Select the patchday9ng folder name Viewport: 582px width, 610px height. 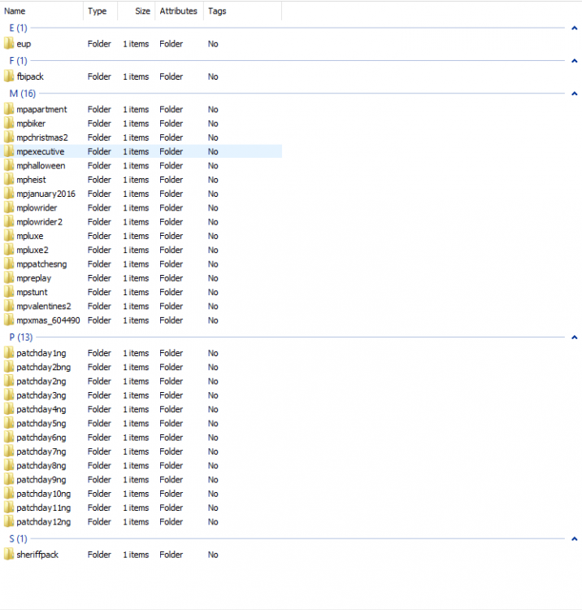41,479
